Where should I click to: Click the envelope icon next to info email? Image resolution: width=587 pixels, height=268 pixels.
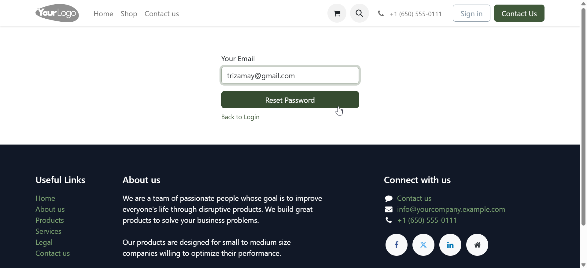point(389,209)
